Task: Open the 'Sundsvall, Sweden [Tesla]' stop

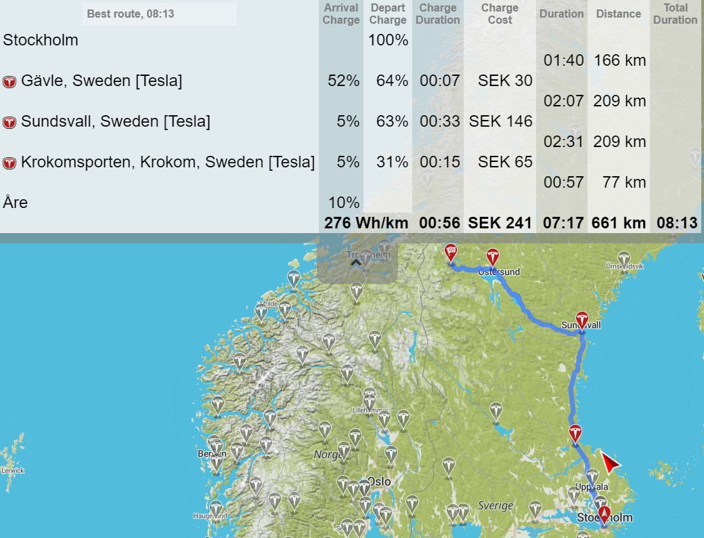Action: [x=115, y=121]
